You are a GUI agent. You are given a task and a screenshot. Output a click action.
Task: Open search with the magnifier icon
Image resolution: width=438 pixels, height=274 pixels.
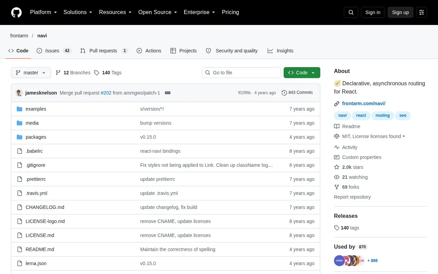[x=351, y=12]
